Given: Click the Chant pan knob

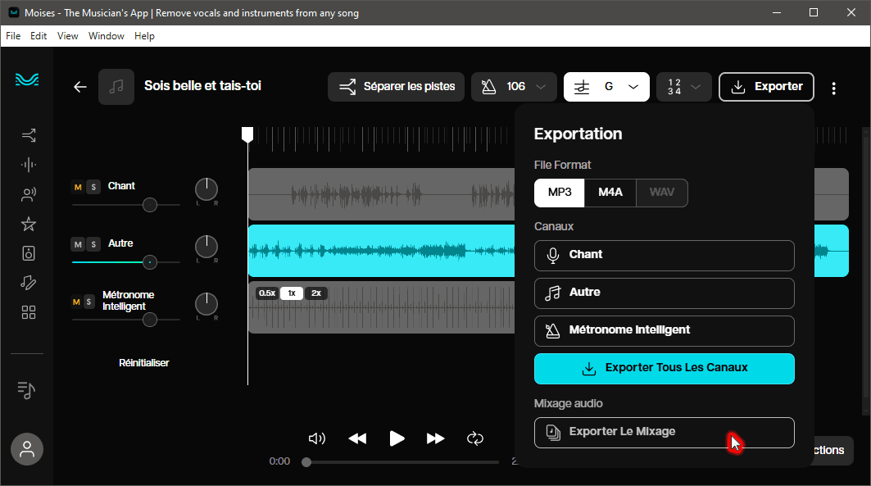Looking at the screenshot, I should (206, 189).
